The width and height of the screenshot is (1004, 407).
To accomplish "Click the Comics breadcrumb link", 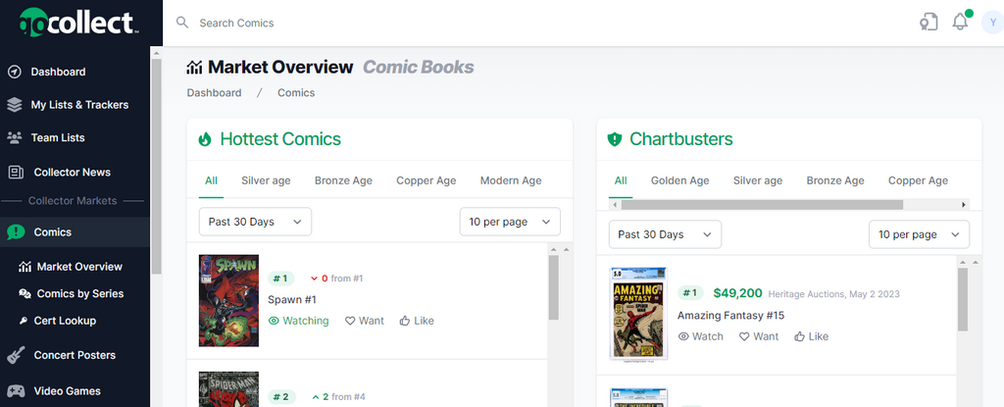I will pos(296,93).
